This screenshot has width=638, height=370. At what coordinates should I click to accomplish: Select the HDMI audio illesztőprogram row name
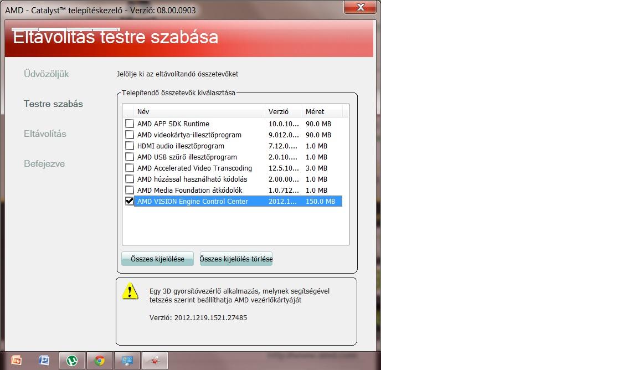click(x=181, y=146)
